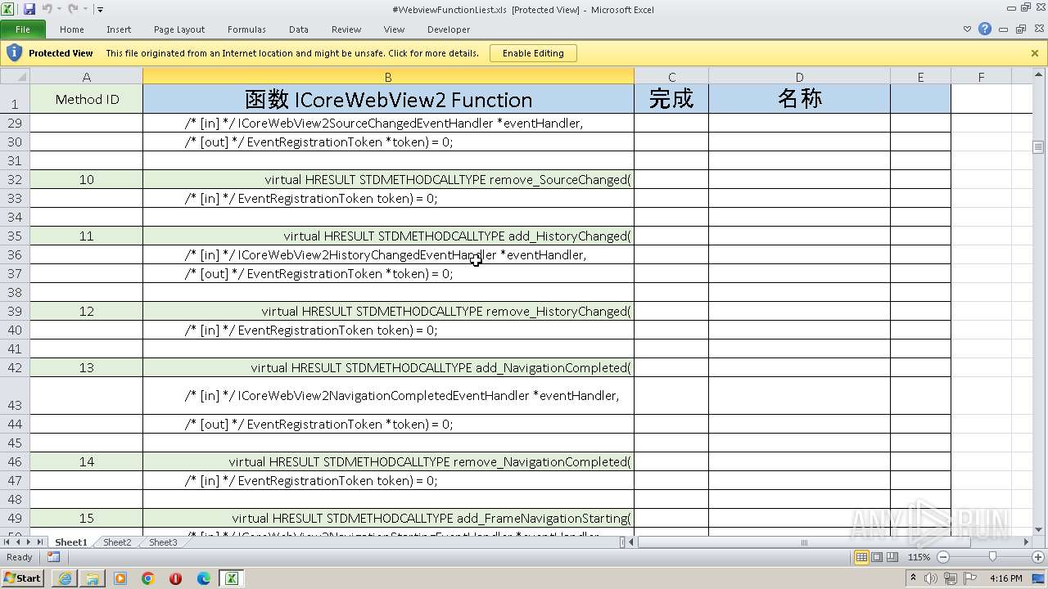Select cell with Method ID 13

(x=87, y=367)
